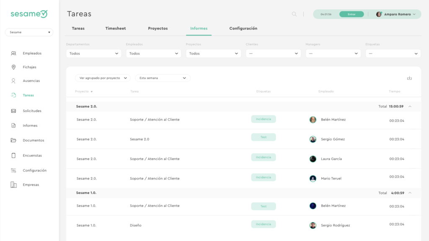Click Sergio Rodríguez's avatar
This screenshot has width=429, height=241.
(x=313, y=225)
